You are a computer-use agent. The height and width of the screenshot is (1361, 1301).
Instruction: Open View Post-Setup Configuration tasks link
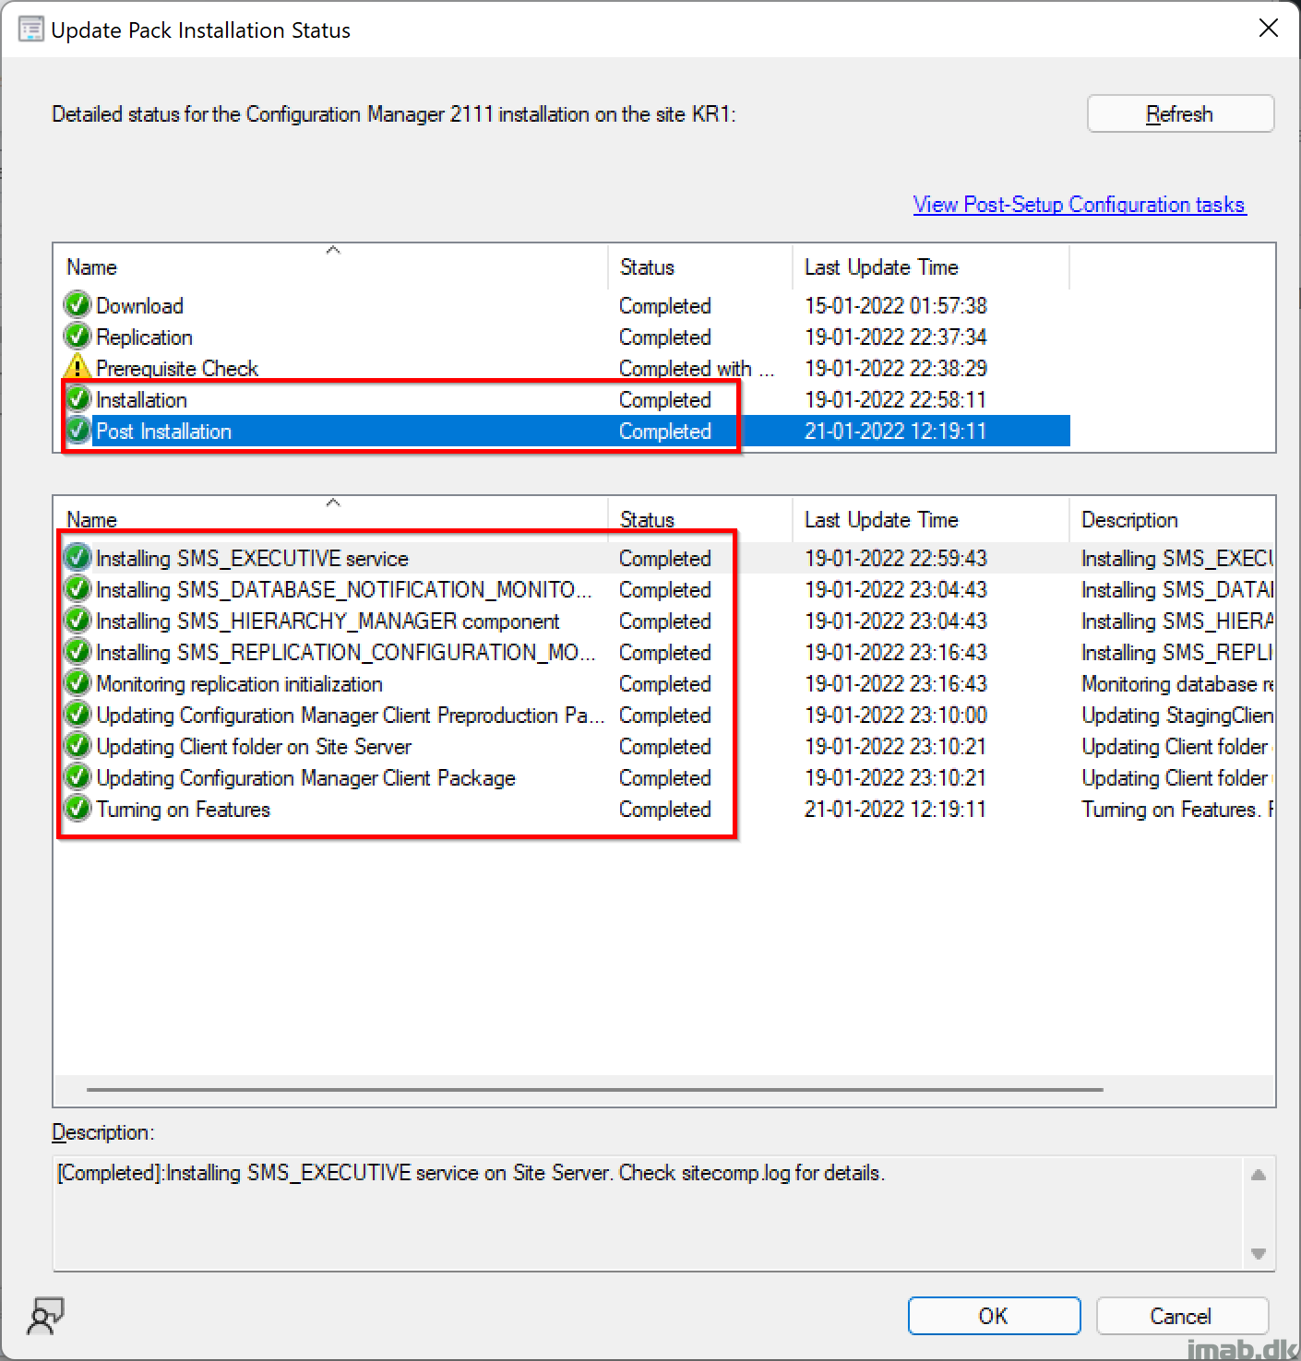1080,204
